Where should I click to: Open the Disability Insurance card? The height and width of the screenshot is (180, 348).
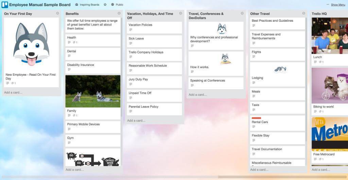[x=93, y=68]
